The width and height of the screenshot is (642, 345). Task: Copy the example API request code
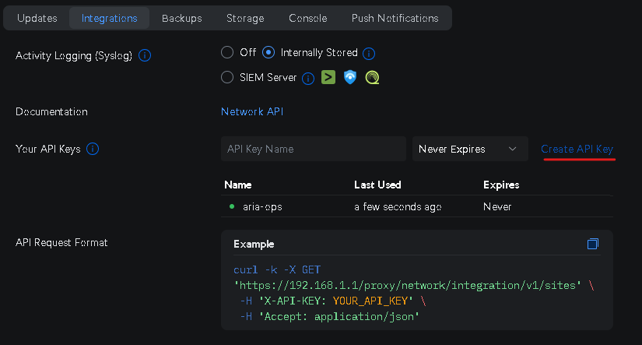click(x=593, y=244)
